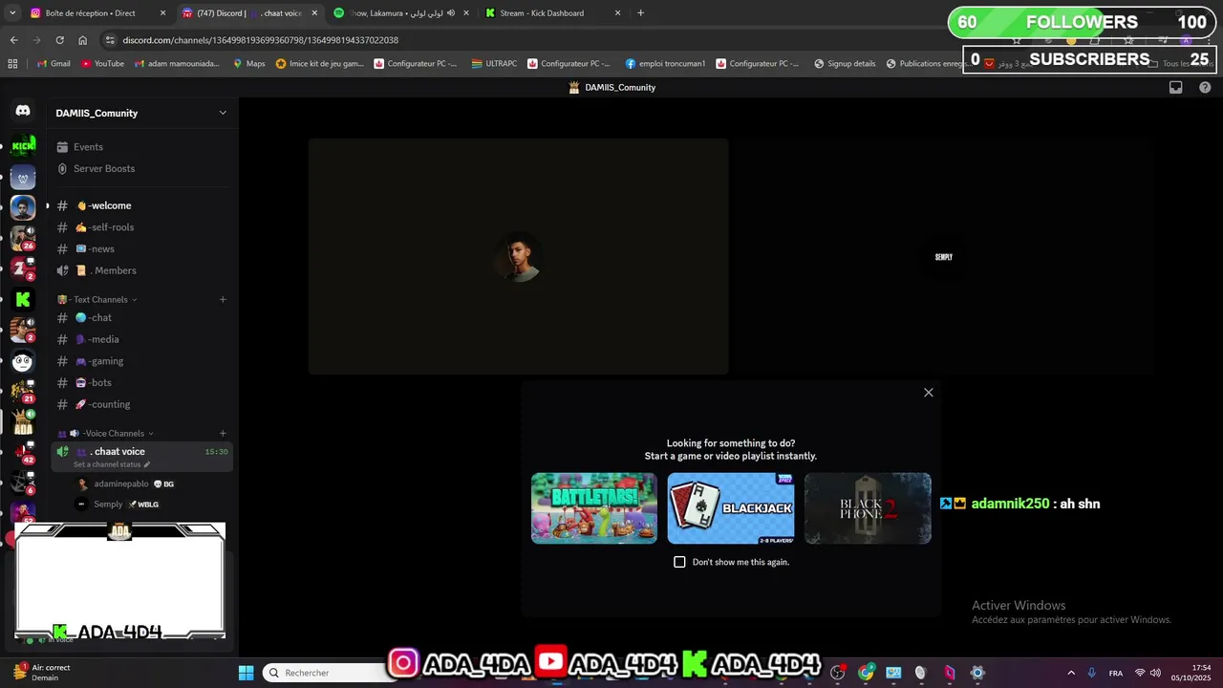This screenshot has width=1223, height=688.
Task: Open the server icon with badge 42
Action: pyautogui.click(x=23, y=452)
